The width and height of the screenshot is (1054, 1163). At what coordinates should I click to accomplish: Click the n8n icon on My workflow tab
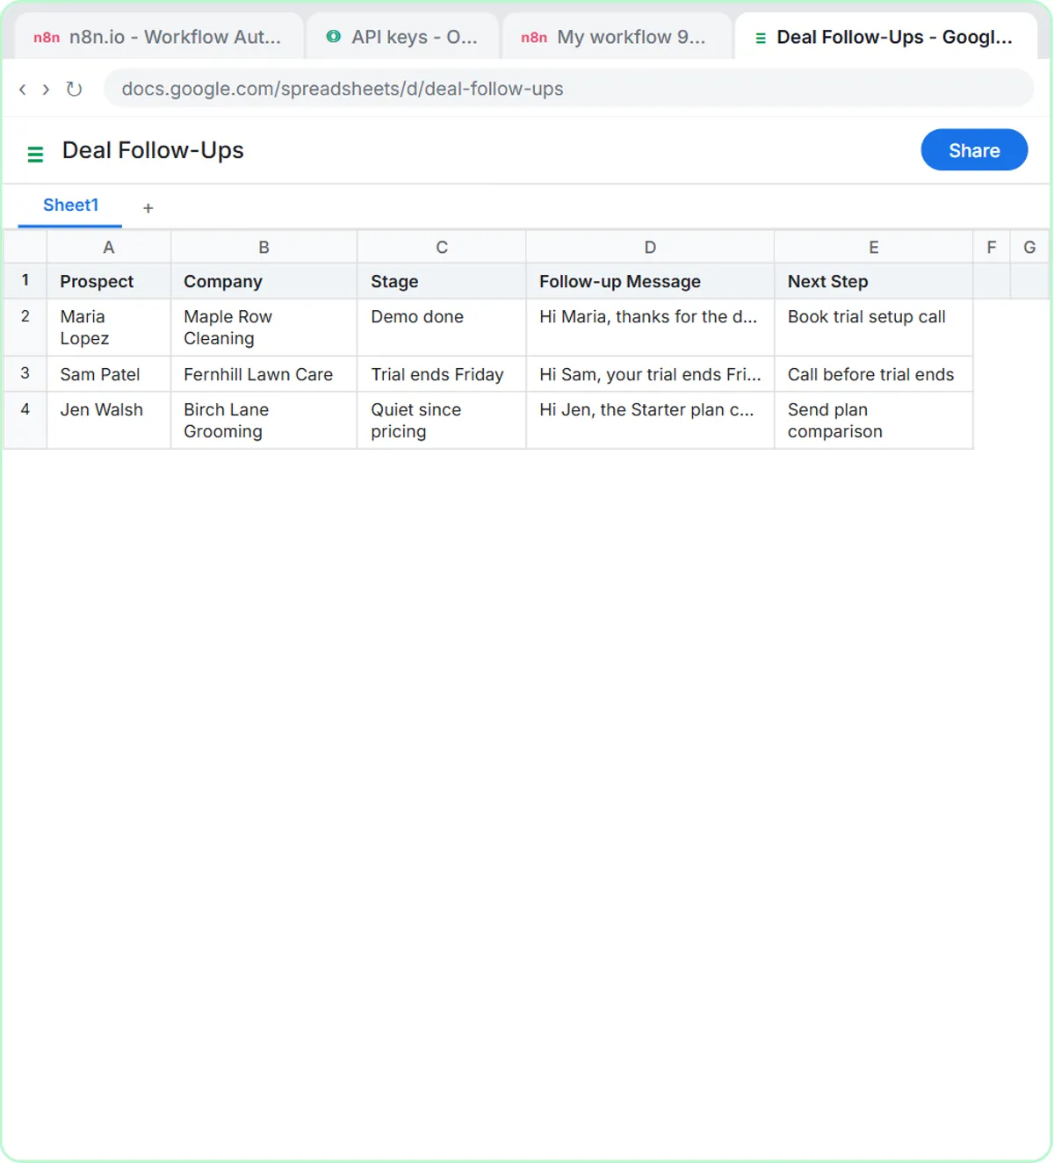tap(534, 38)
